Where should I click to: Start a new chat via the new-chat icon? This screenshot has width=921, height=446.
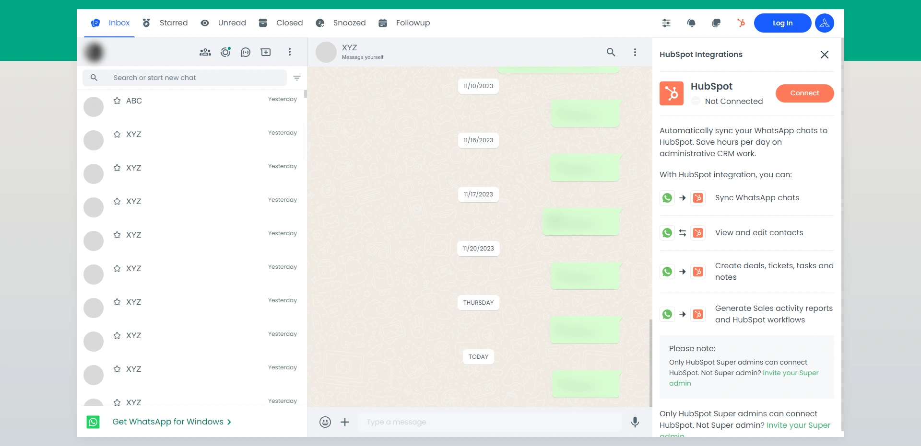(x=266, y=52)
